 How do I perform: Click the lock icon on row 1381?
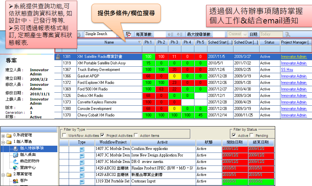58,57
